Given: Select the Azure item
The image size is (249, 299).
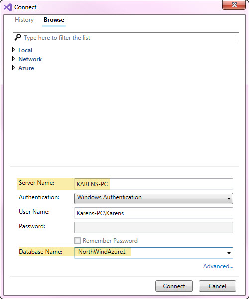Looking at the screenshot, I should pos(26,68).
